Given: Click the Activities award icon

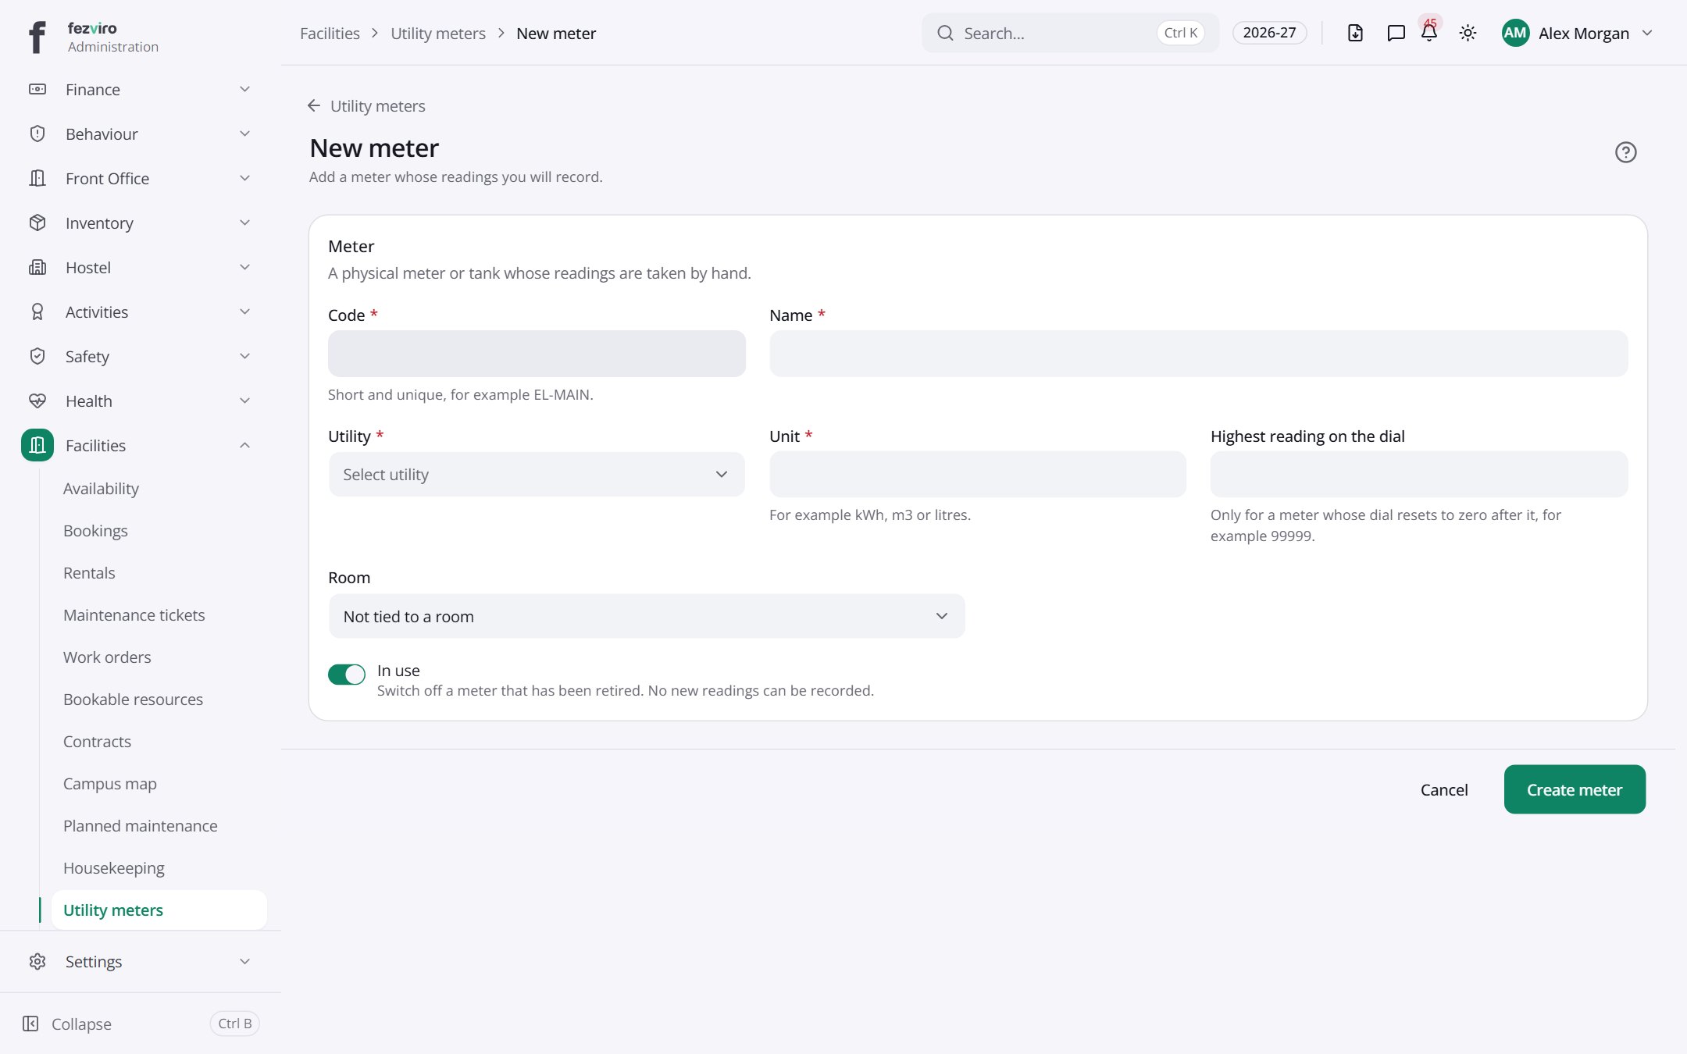Looking at the screenshot, I should [37, 312].
